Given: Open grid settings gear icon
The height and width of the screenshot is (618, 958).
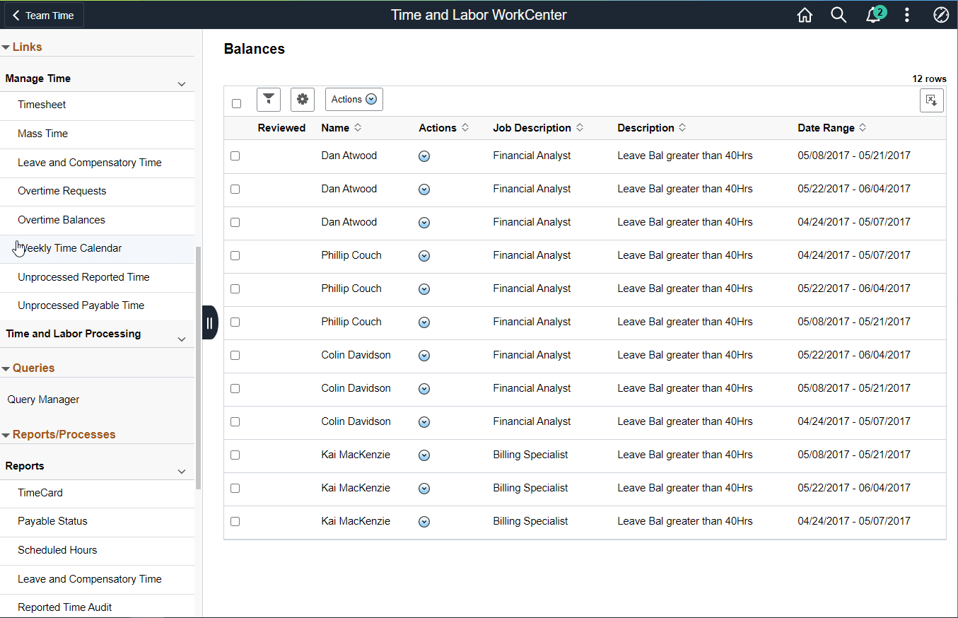Looking at the screenshot, I should click(x=303, y=100).
